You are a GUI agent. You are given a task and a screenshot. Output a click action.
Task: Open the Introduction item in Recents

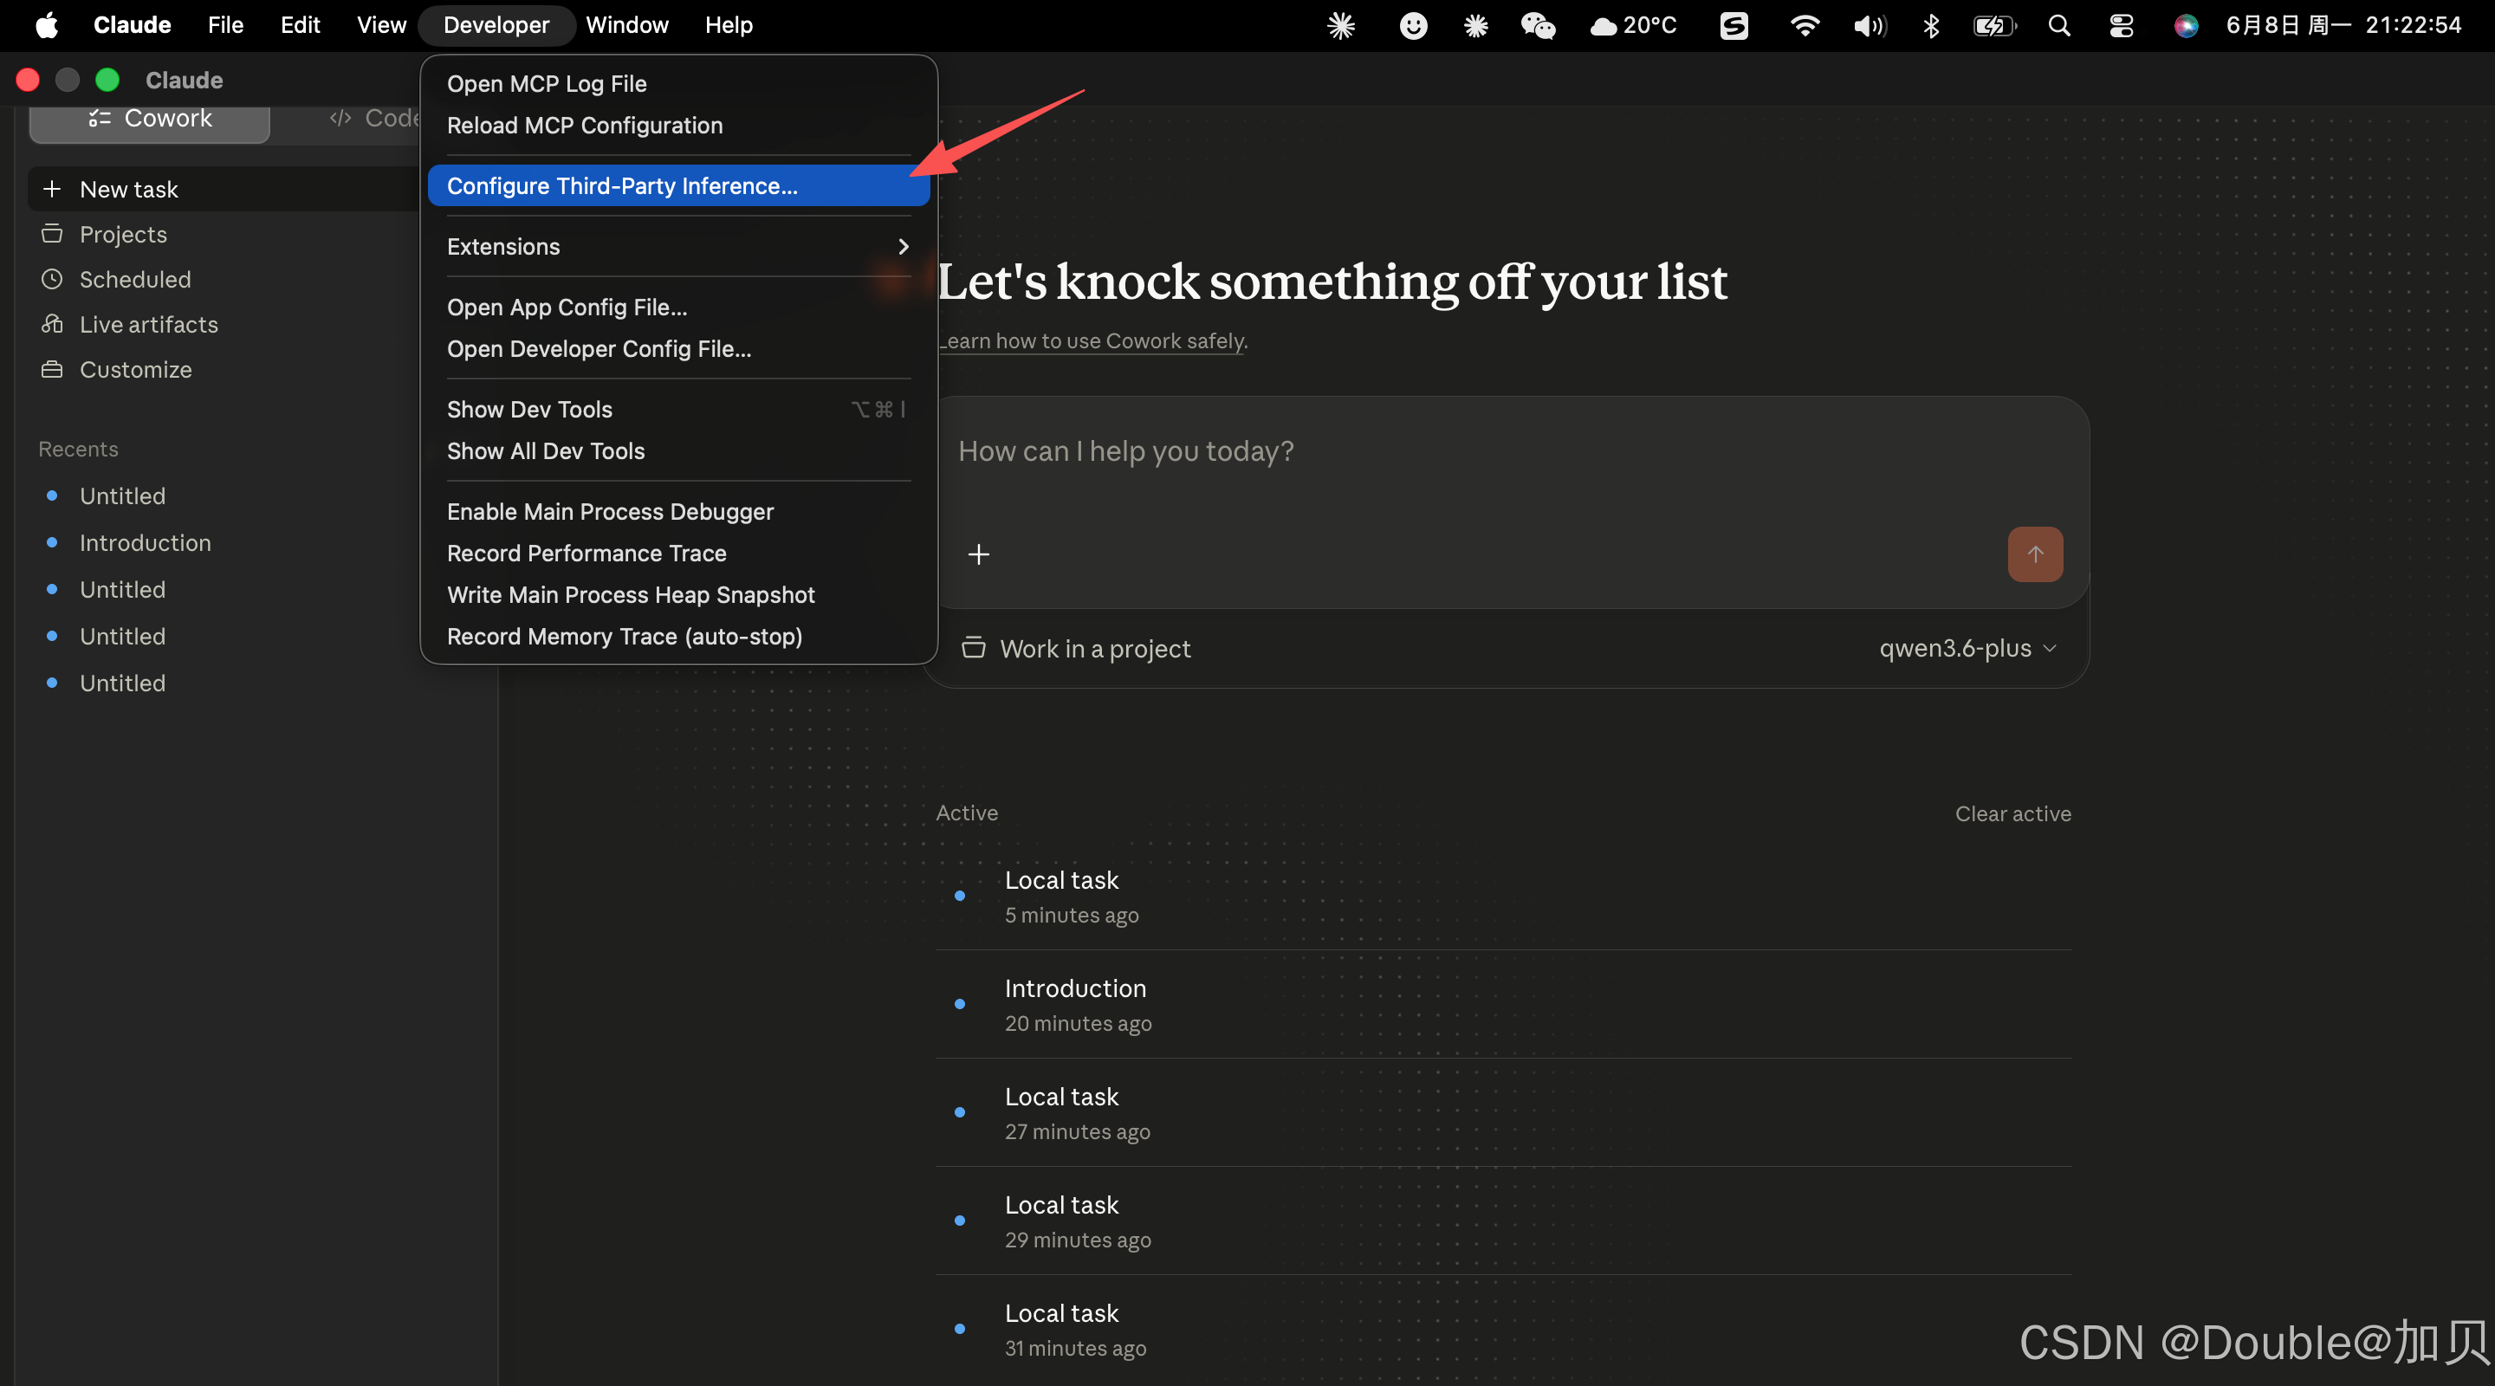(x=146, y=542)
